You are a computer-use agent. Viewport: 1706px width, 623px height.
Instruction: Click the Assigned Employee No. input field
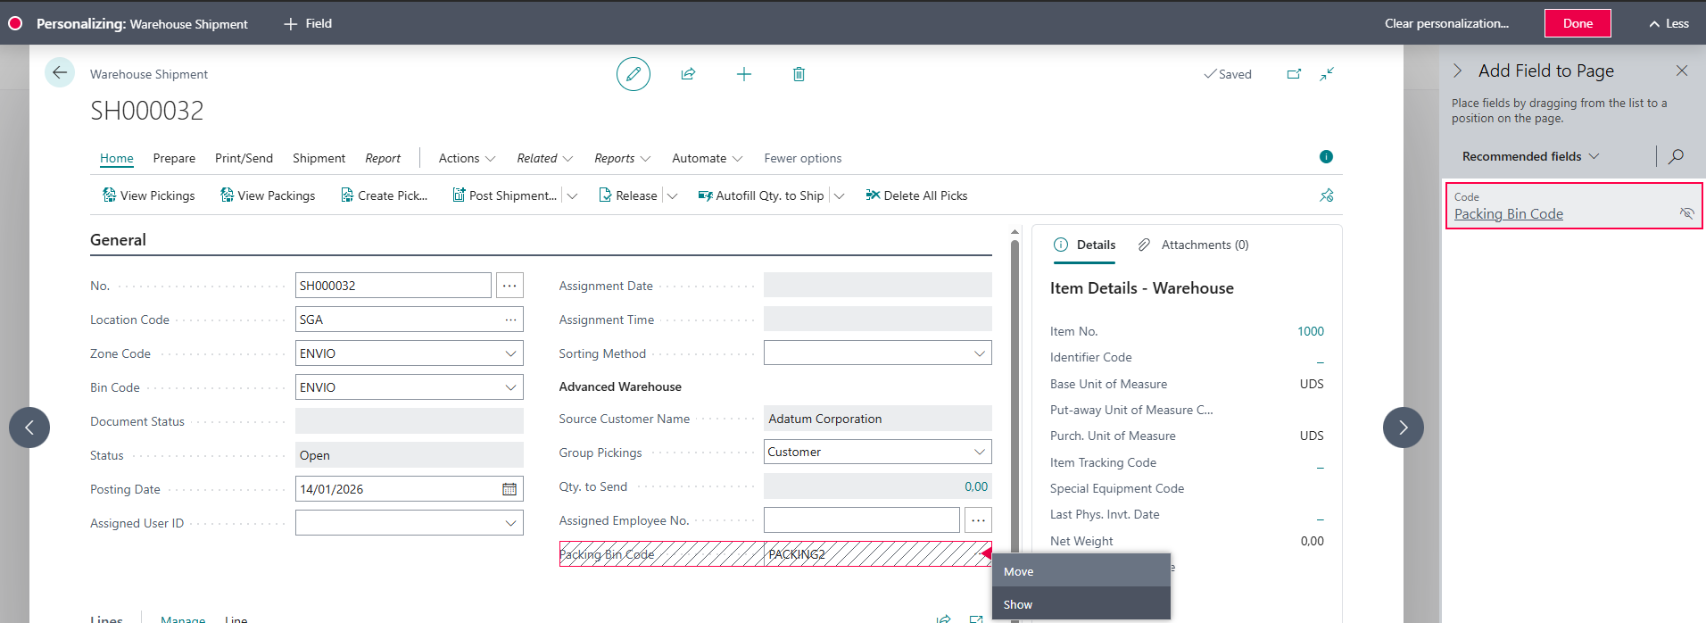[861, 520]
